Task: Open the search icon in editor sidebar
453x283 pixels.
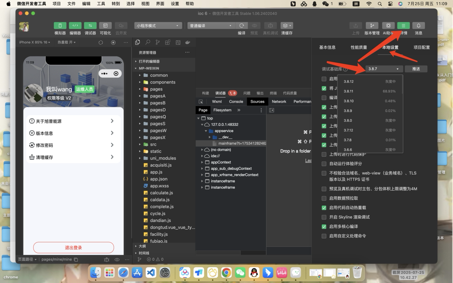Action: (x=148, y=42)
